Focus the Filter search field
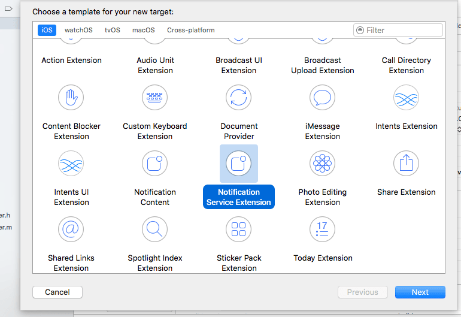The image size is (461, 317). tap(402, 30)
